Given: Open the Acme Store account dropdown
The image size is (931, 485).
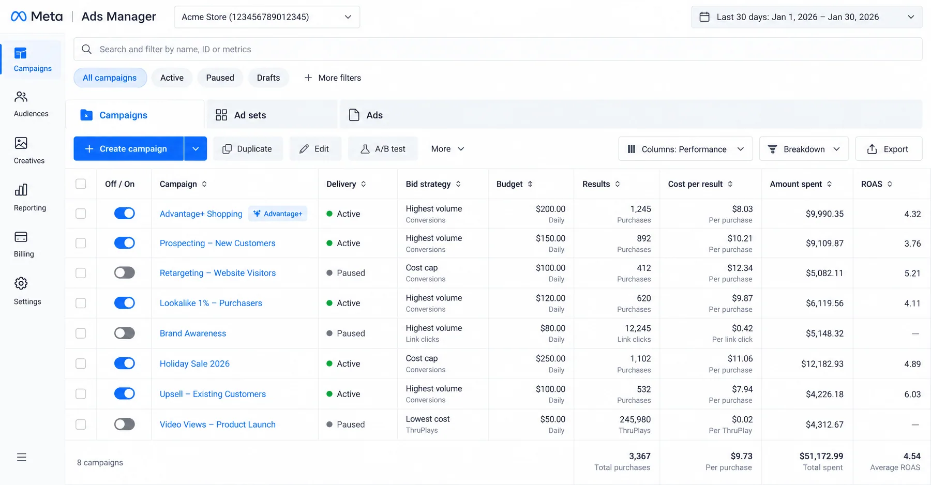Looking at the screenshot, I should [267, 17].
